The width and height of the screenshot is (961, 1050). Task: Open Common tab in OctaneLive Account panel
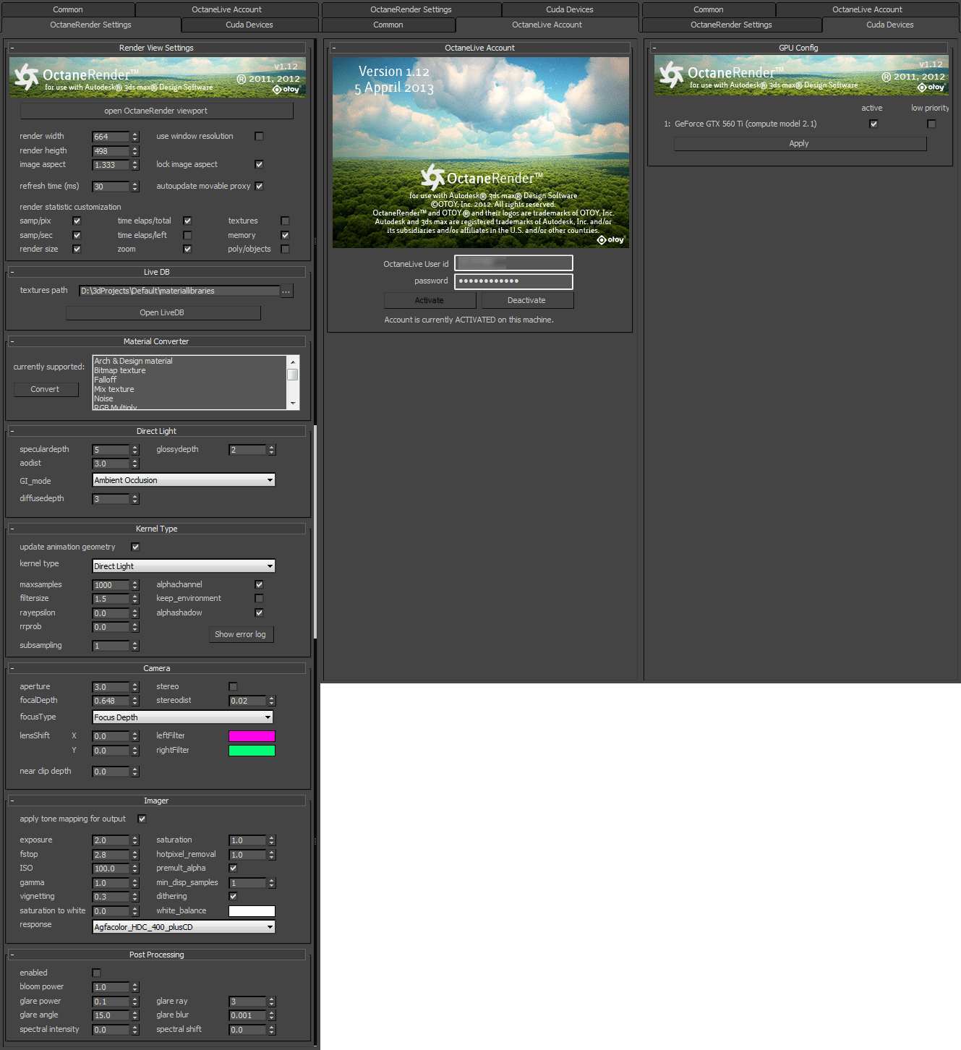point(388,25)
